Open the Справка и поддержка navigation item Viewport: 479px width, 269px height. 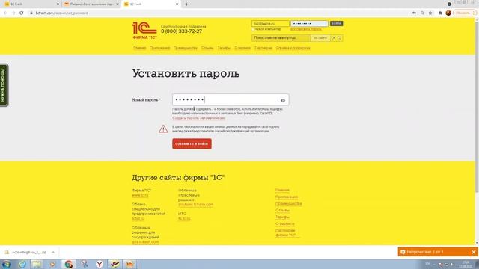click(293, 48)
